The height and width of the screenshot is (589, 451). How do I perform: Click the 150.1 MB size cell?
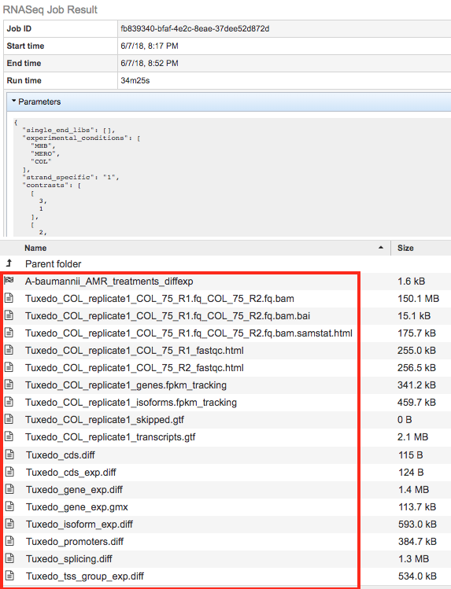[x=418, y=299]
